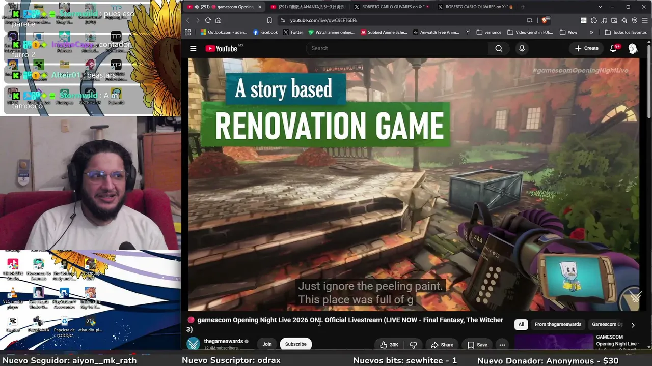Open the Subbed Anime Sche... bookmark

coord(384,32)
